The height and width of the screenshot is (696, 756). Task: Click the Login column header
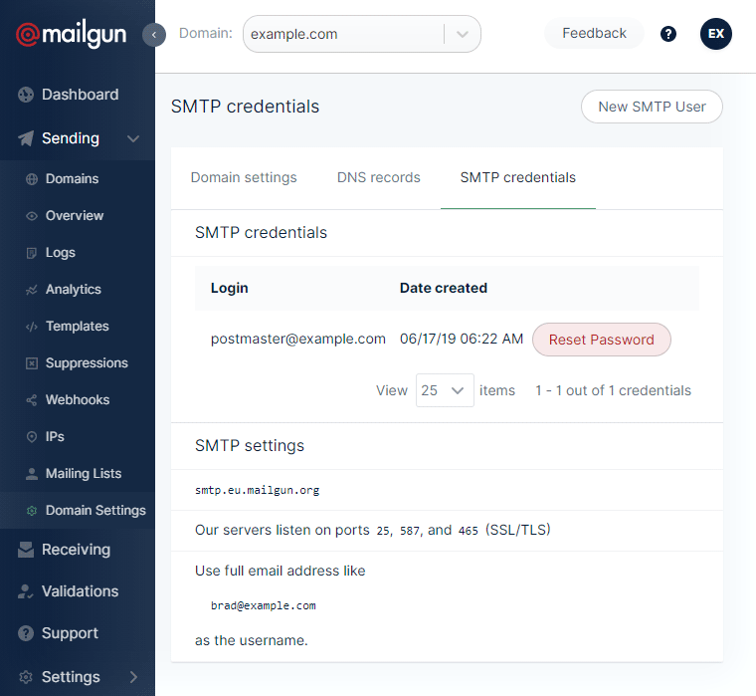coord(230,288)
